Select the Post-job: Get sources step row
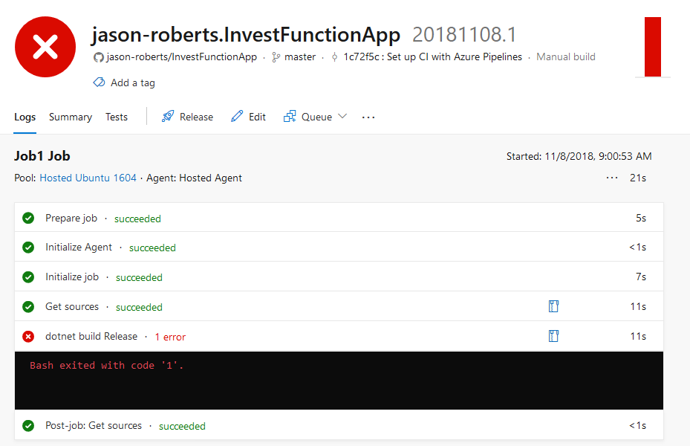 tap(93, 425)
